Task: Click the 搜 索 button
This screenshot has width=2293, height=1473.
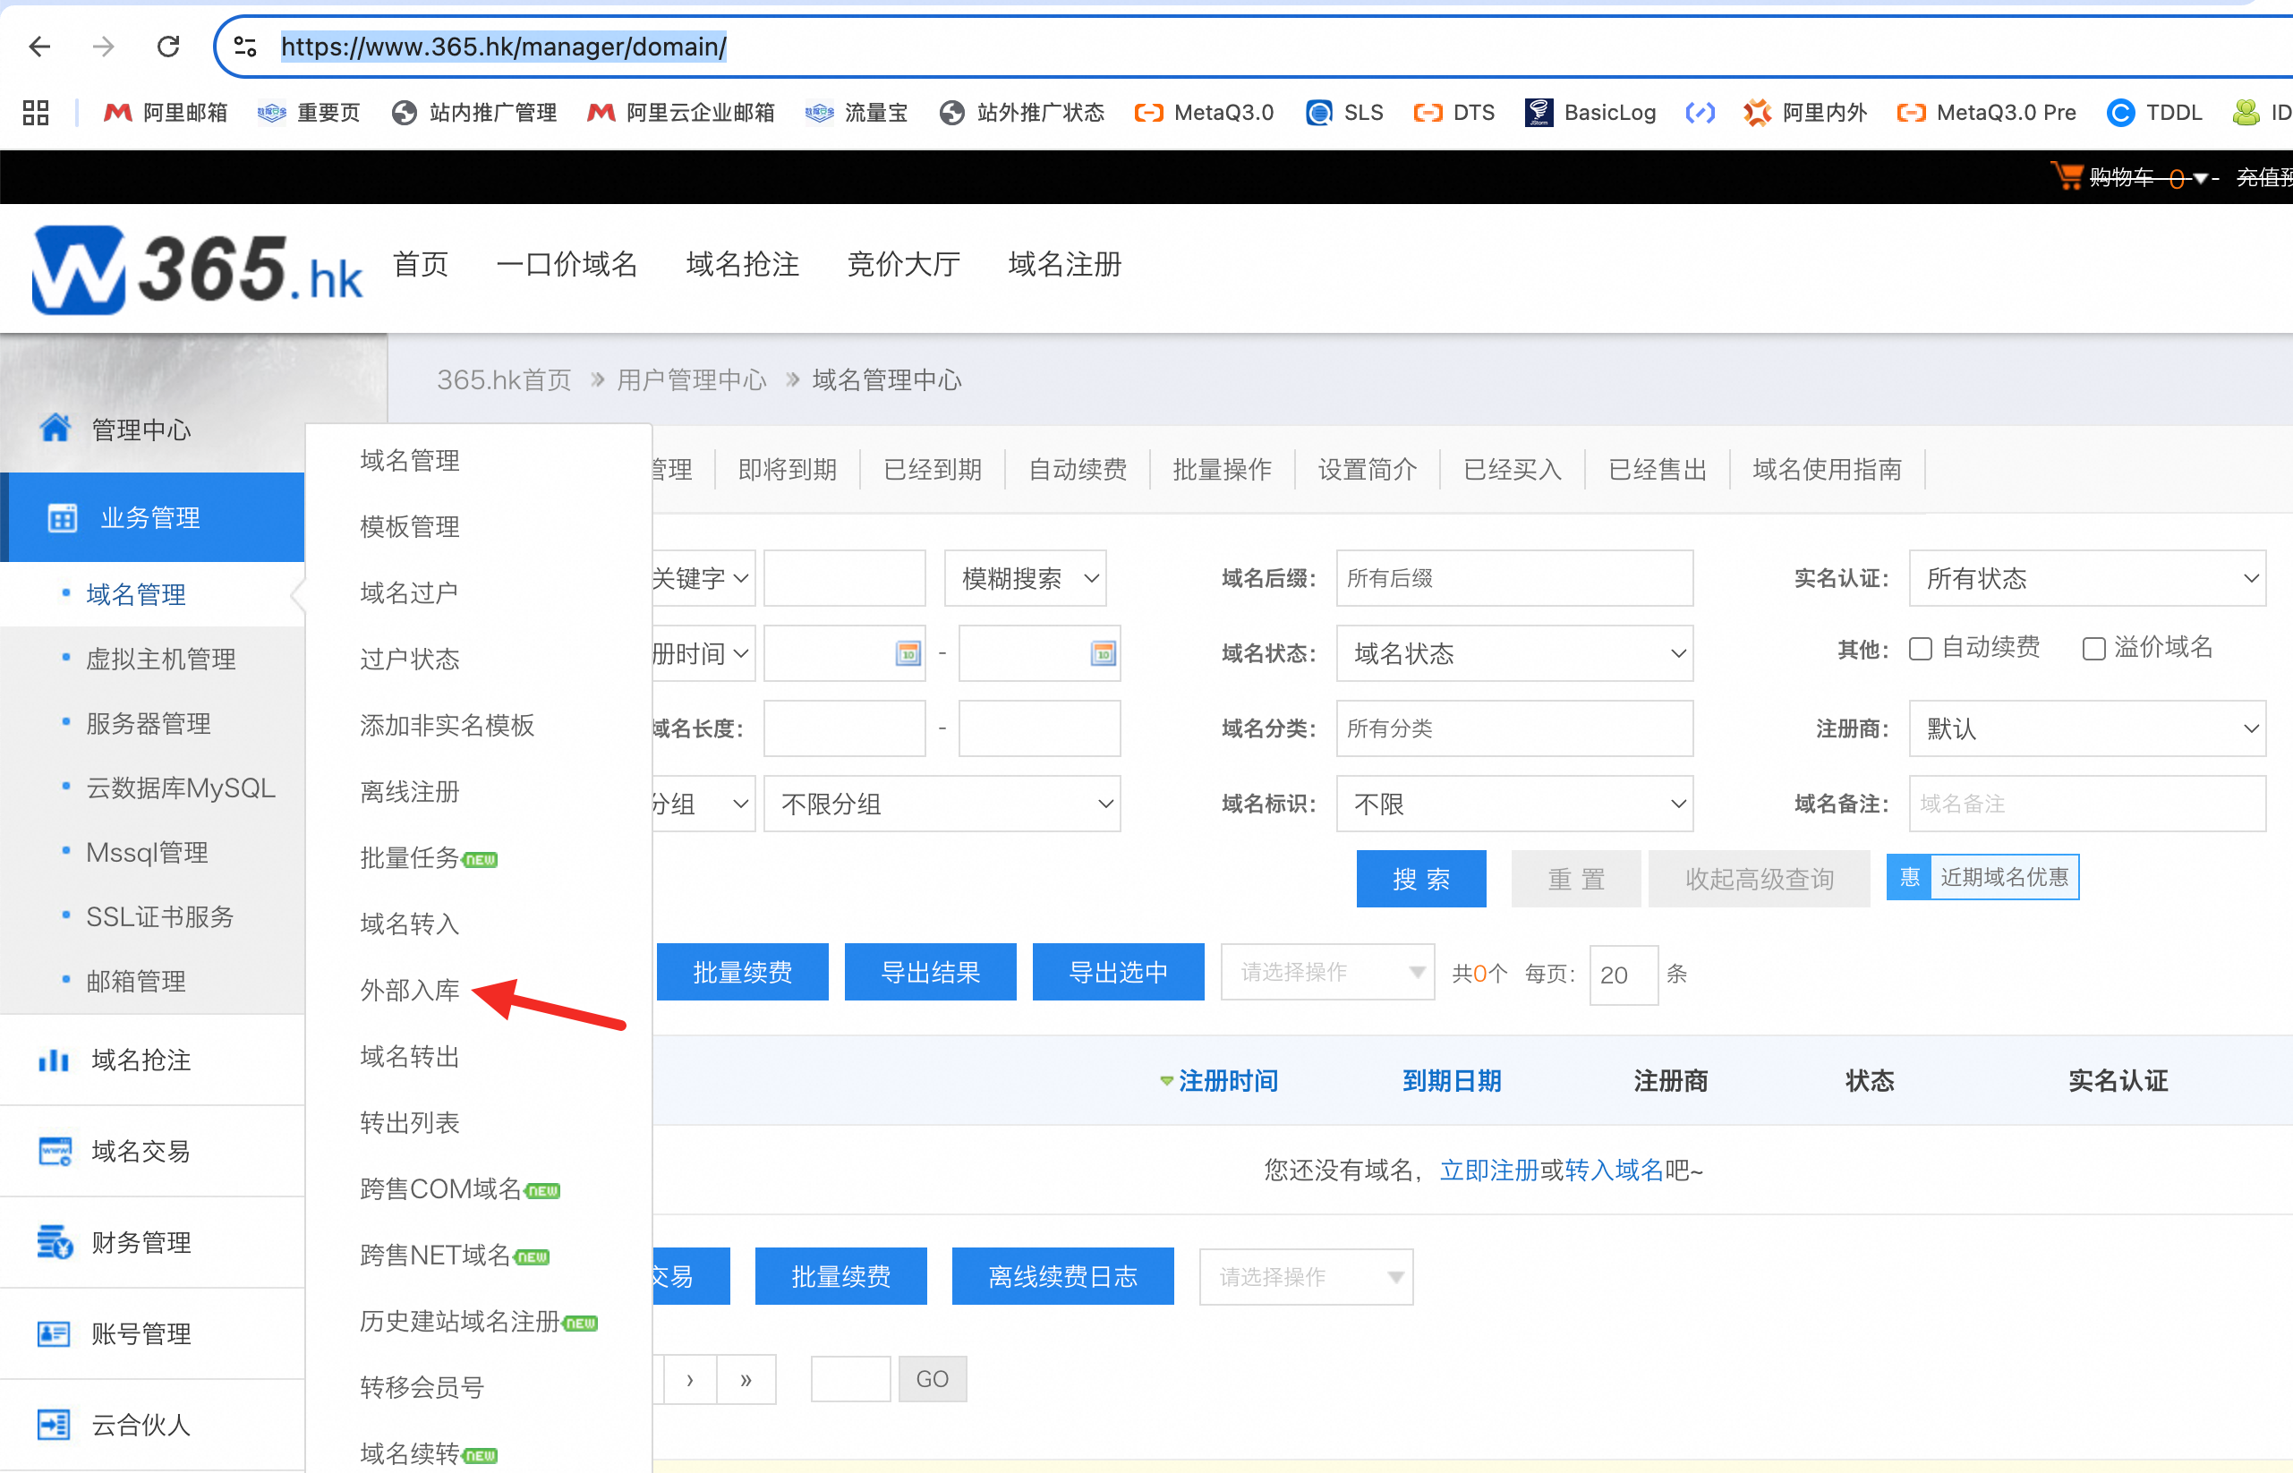Action: 1420,878
